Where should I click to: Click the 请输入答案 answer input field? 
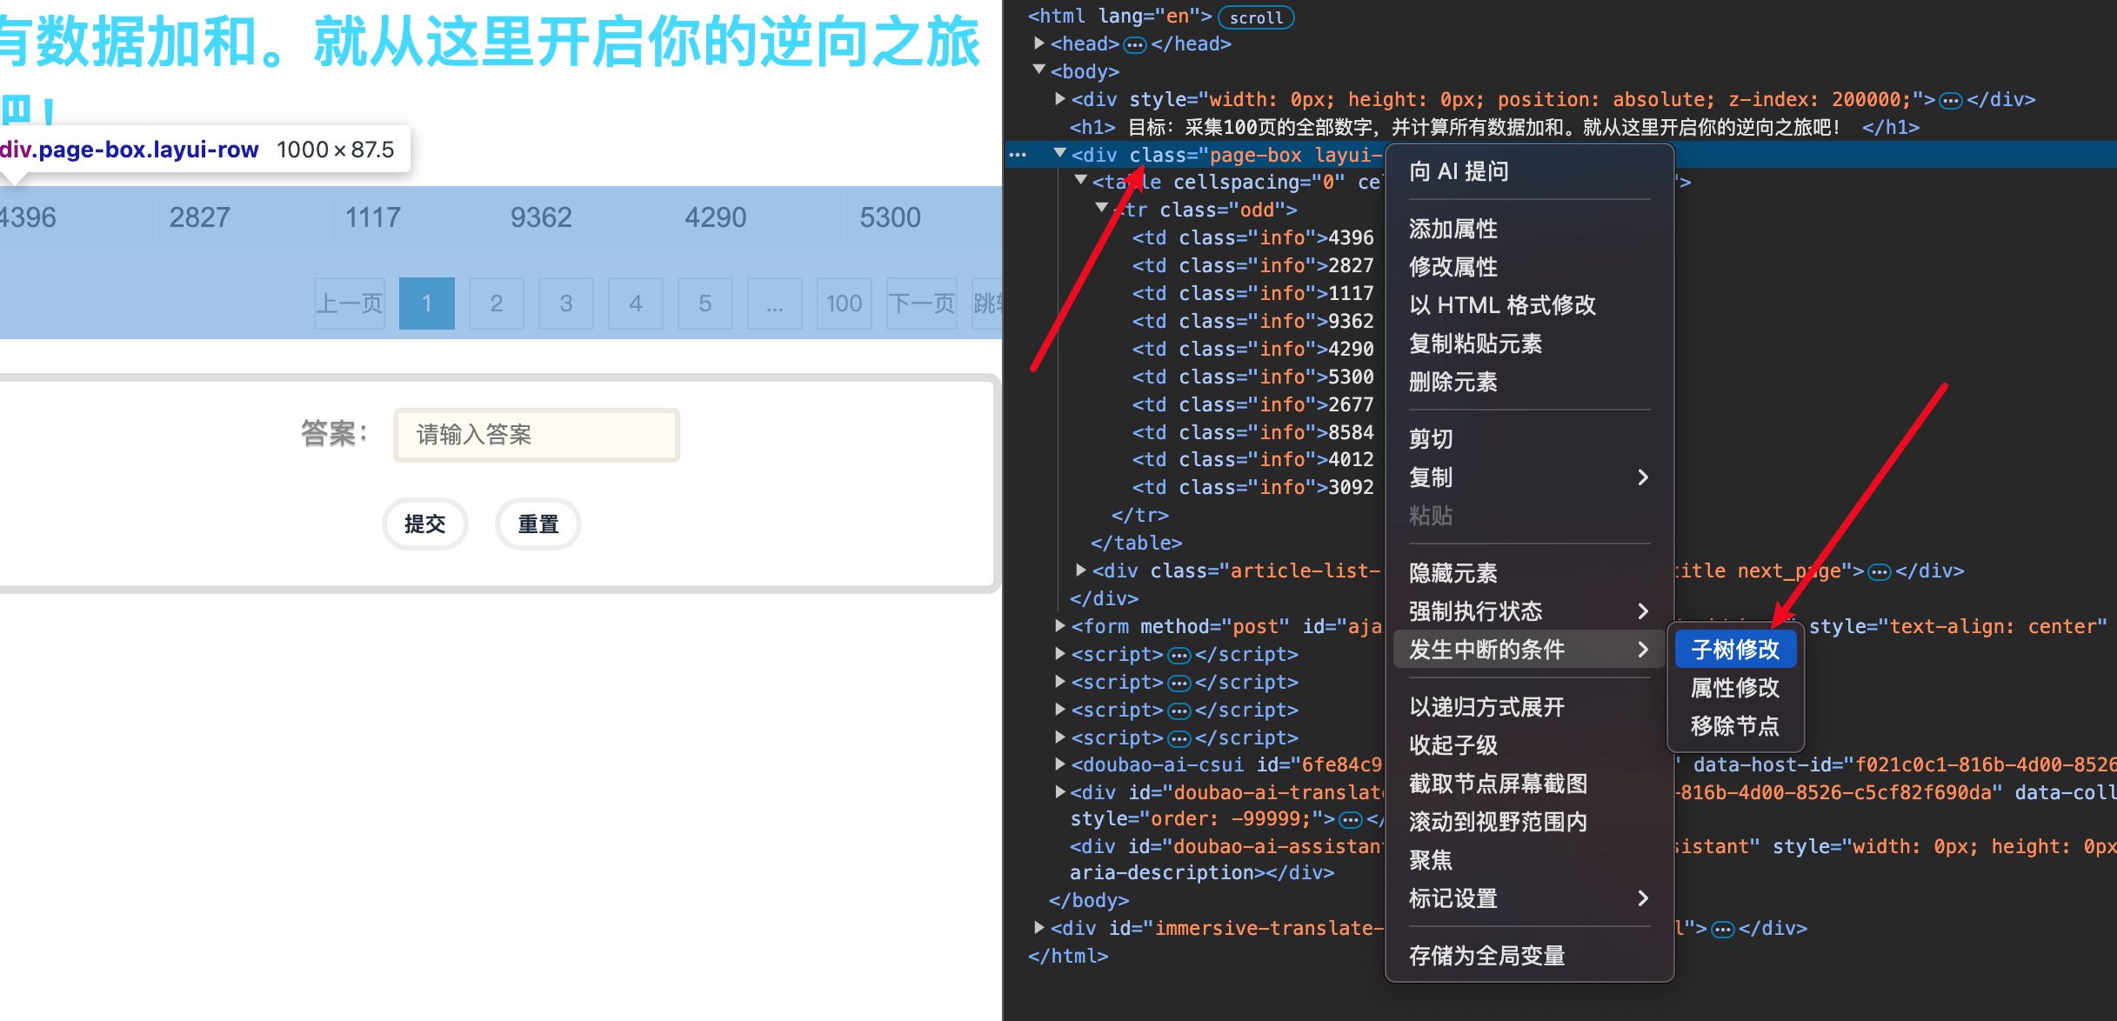pos(536,435)
